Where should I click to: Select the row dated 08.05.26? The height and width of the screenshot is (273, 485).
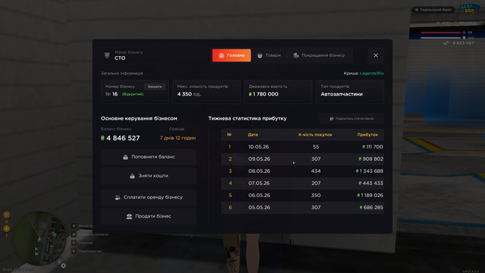302,171
